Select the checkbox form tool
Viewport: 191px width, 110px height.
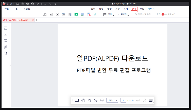(51, 14)
